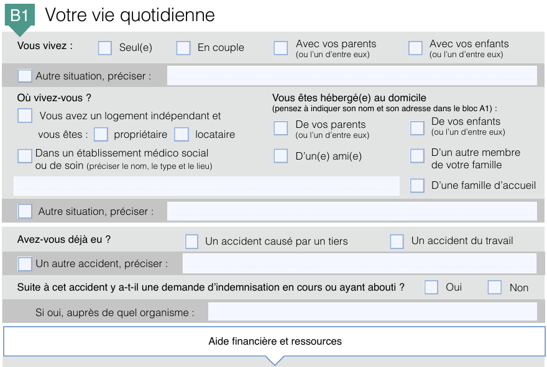The height and width of the screenshot is (367, 547).
Task: Click the quel organisme input field
Action: click(372, 312)
